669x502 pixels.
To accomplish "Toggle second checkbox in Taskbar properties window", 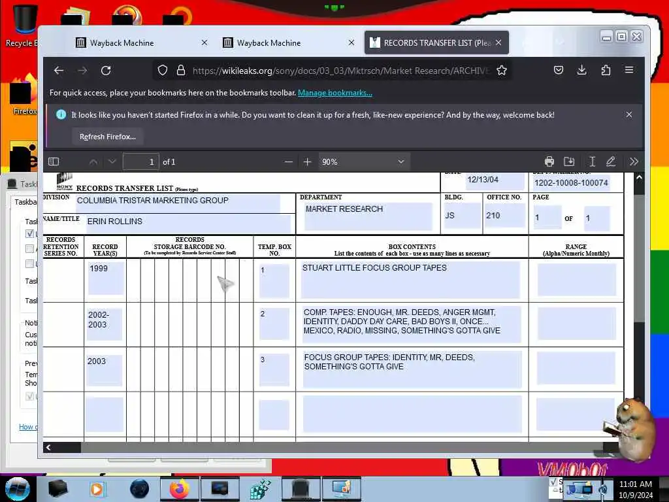I will point(29,248).
